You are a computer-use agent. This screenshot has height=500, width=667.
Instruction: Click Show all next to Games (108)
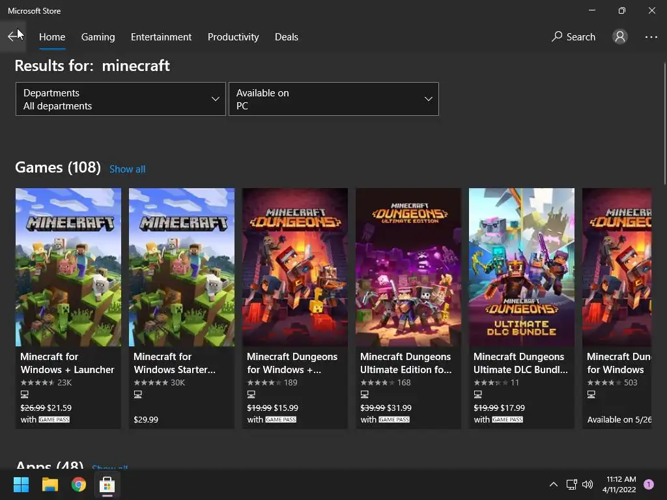pyautogui.click(x=127, y=169)
